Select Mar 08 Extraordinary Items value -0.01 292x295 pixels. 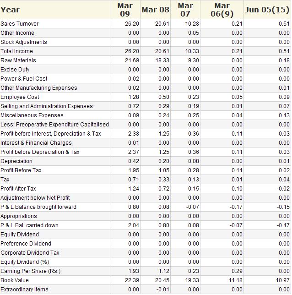pos(162,290)
